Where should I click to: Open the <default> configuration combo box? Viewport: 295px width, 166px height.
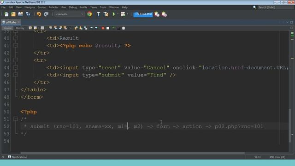tap(70, 14)
